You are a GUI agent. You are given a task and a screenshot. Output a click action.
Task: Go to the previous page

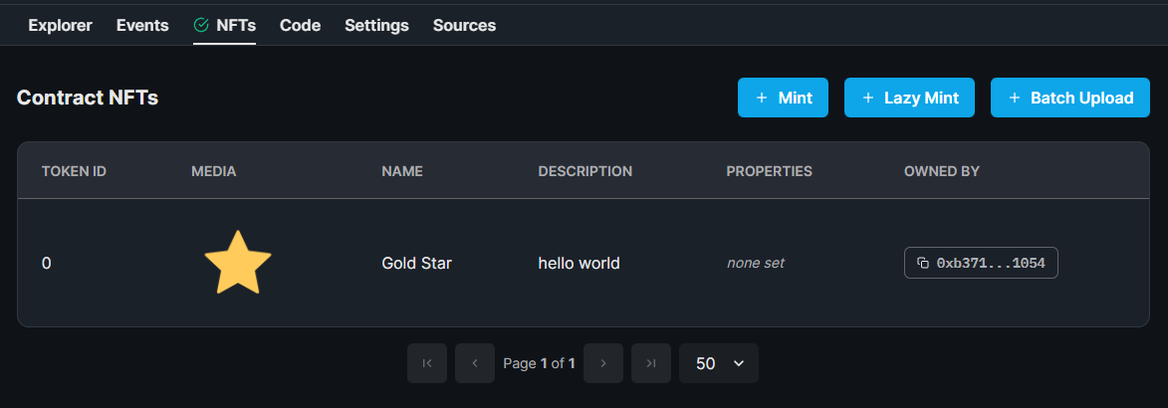475,363
